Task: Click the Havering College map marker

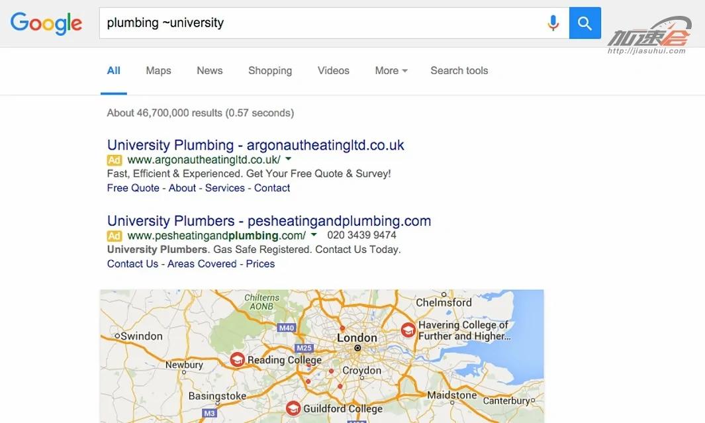Action: (x=408, y=330)
